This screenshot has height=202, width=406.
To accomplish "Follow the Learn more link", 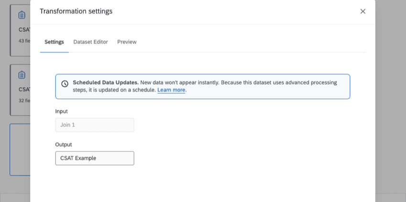I will click(171, 90).
